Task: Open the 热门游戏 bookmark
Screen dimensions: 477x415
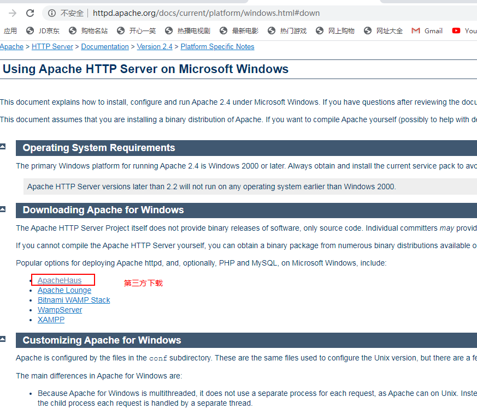Action: 287,31
